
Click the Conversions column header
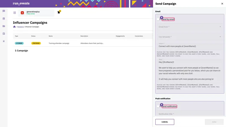pyautogui.click(x=139, y=36)
